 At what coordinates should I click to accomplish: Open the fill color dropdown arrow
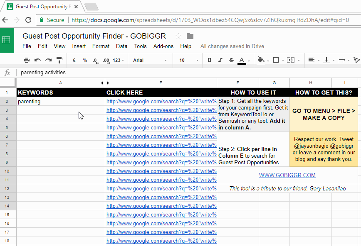click(x=268, y=61)
